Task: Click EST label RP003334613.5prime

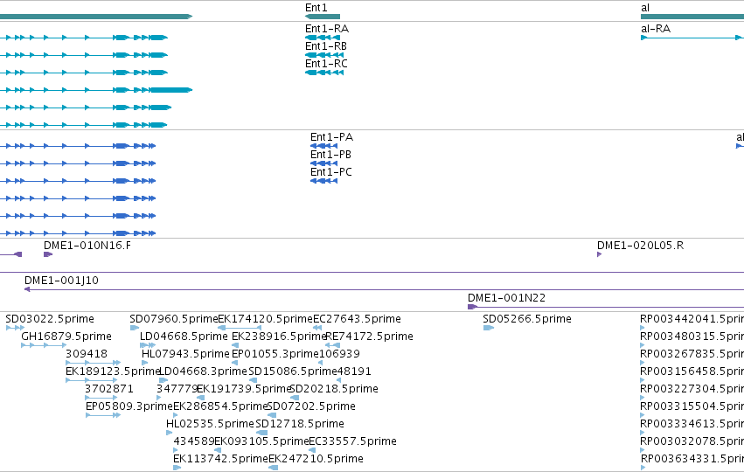Action: (x=692, y=424)
